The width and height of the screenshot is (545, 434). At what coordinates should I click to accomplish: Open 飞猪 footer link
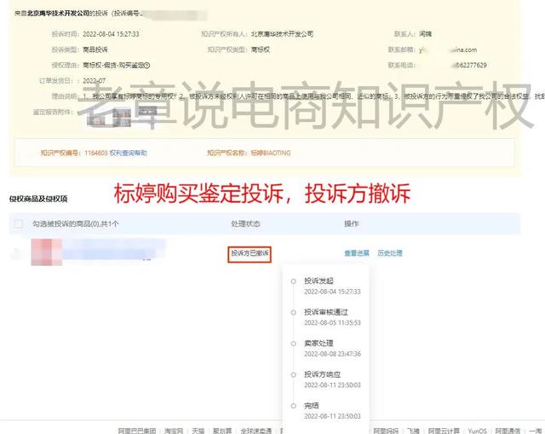pyautogui.click(x=413, y=431)
